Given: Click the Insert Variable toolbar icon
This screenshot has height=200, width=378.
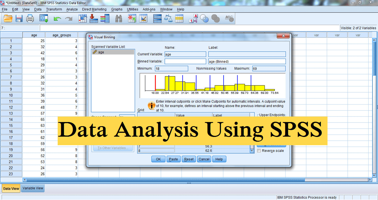Looking at the screenshot, I should click(143, 18).
